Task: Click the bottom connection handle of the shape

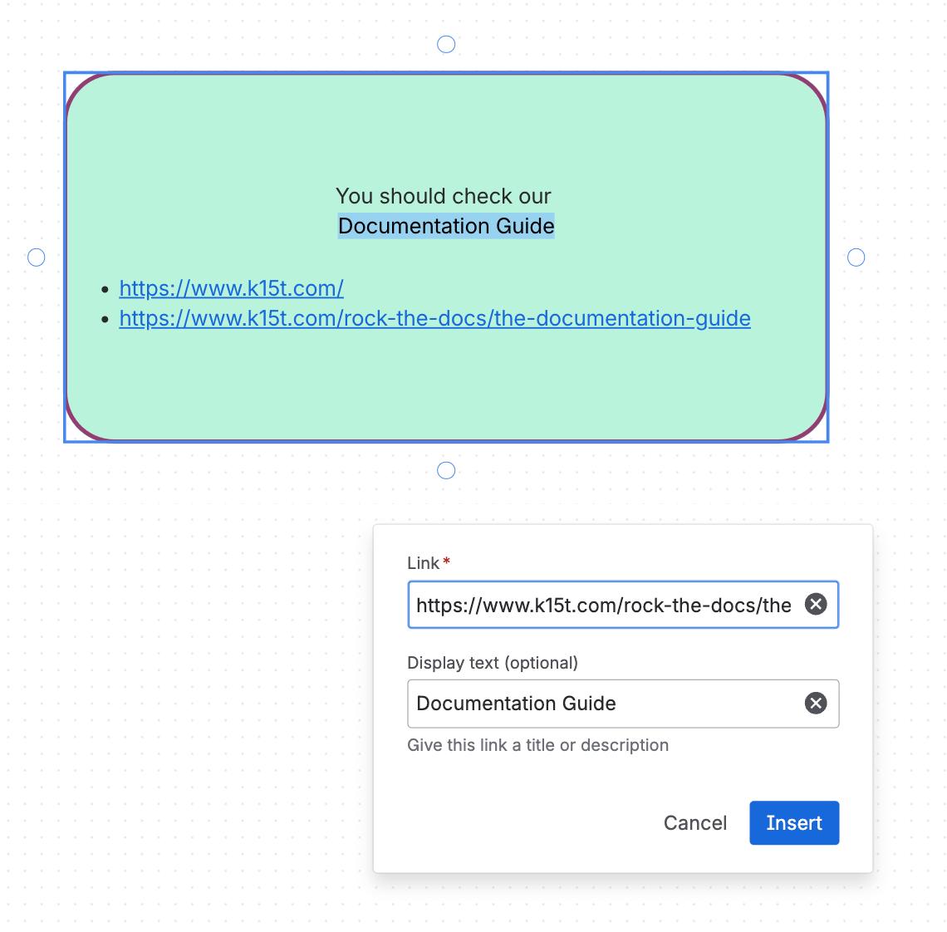Action: click(x=446, y=471)
